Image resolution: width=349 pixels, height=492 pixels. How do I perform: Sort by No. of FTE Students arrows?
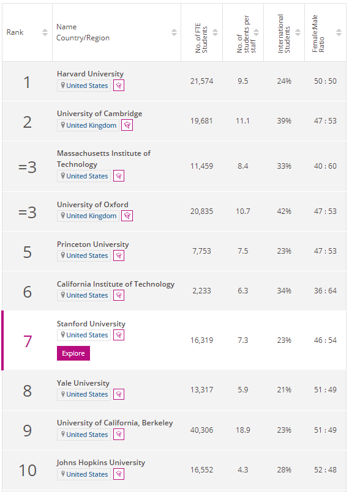(215, 32)
